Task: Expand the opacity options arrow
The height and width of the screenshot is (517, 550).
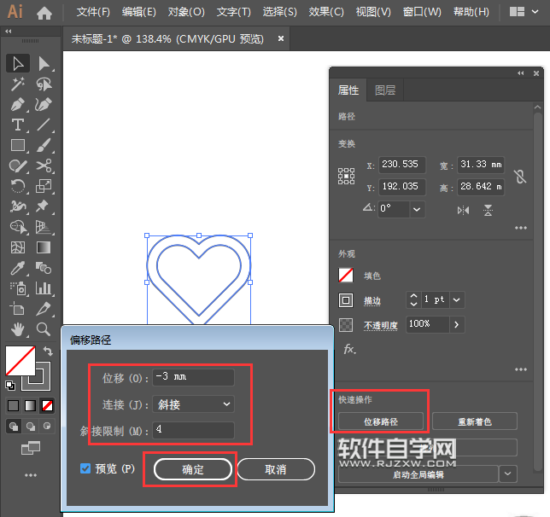Action: pos(457,324)
